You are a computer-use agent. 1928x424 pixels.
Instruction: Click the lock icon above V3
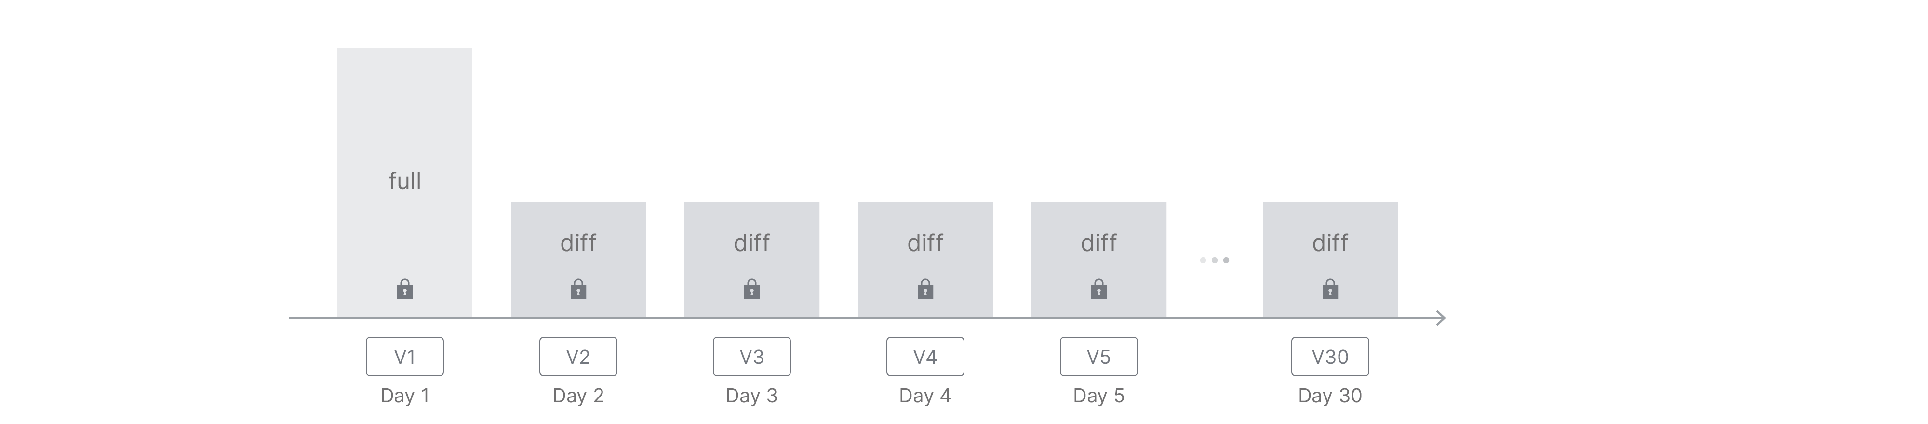tap(751, 290)
